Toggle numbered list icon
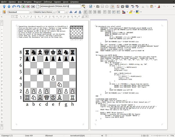Screen dimensions: 175x137 tap(105, 12)
